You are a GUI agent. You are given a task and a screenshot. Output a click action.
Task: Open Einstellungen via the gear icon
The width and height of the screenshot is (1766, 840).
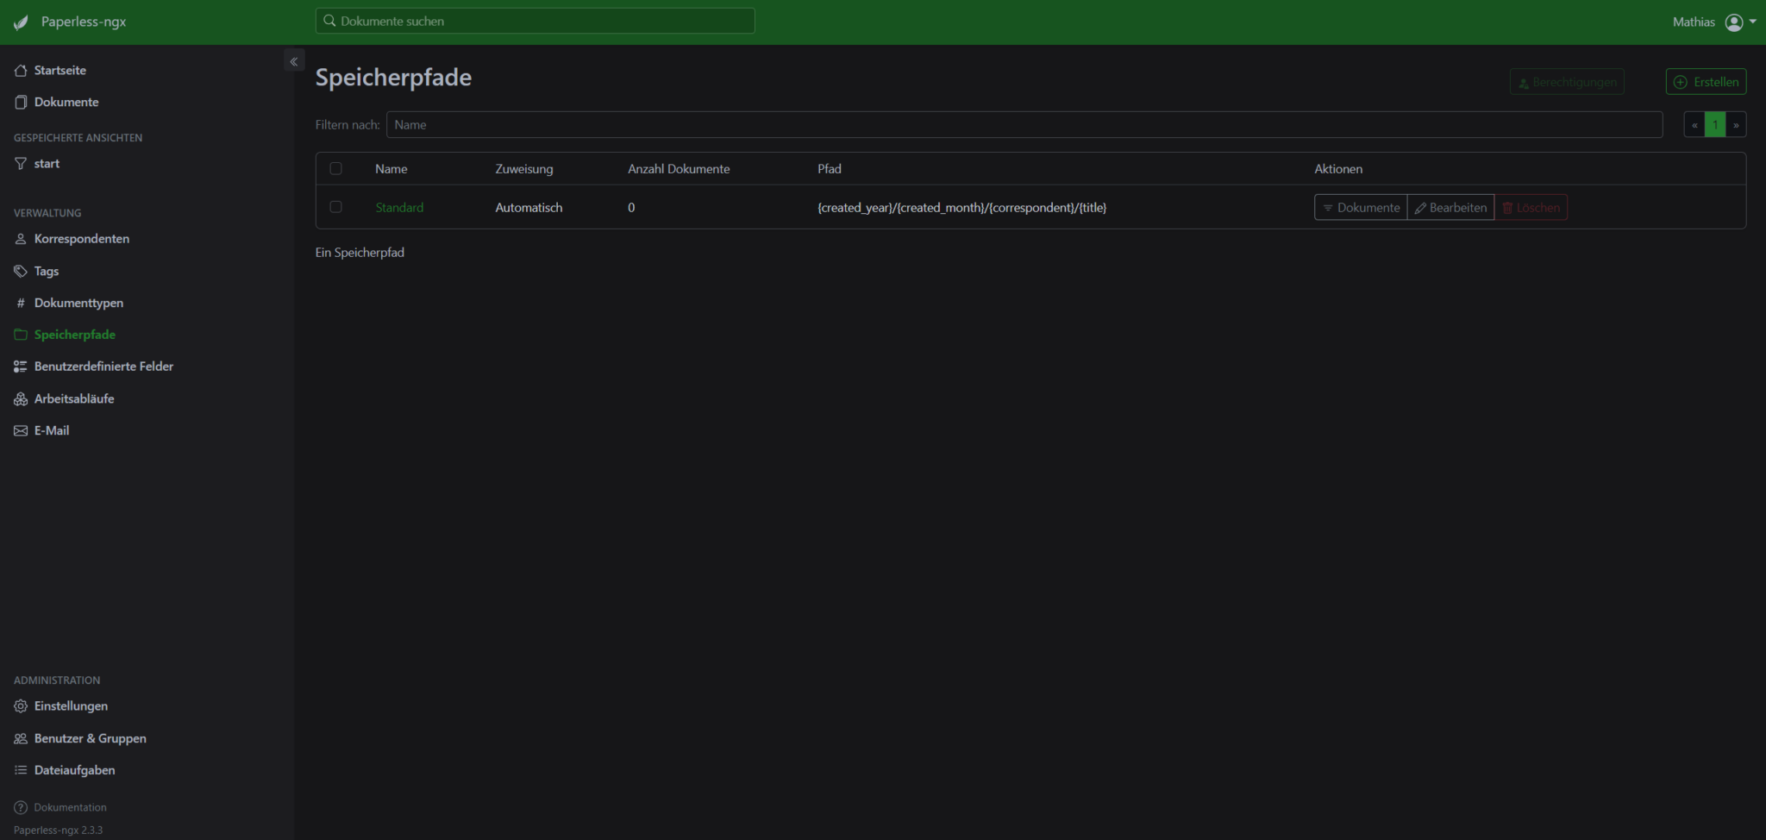pyautogui.click(x=20, y=705)
